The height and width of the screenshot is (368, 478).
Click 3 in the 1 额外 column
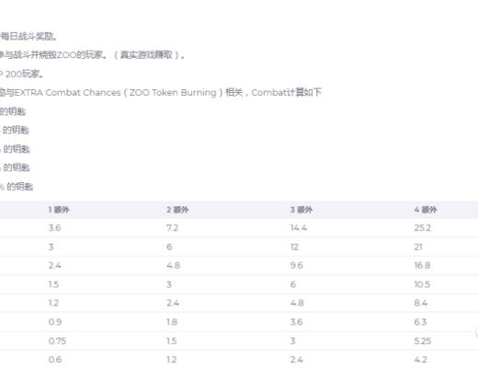pyautogui.click(x=51, y=247)
